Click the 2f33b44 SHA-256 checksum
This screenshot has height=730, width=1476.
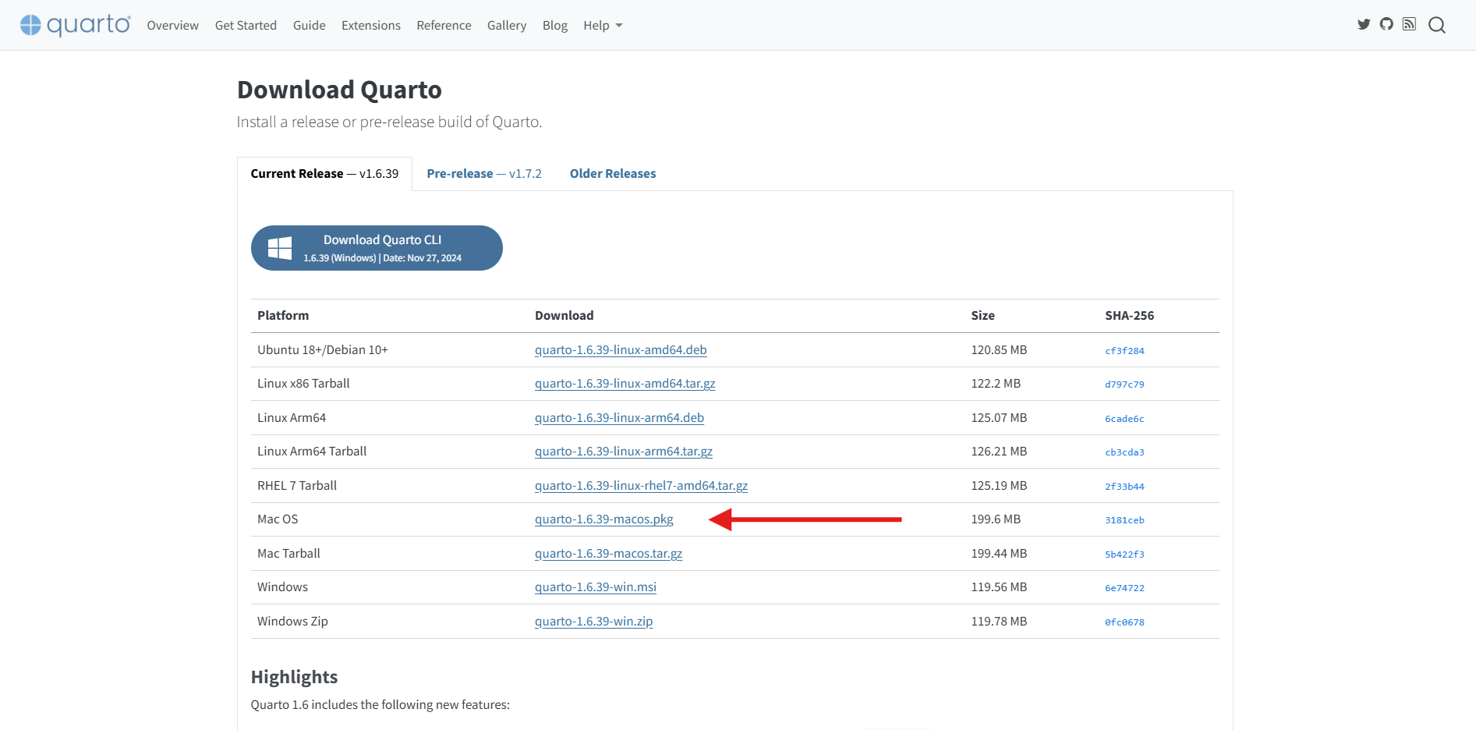click(1124, 487)
